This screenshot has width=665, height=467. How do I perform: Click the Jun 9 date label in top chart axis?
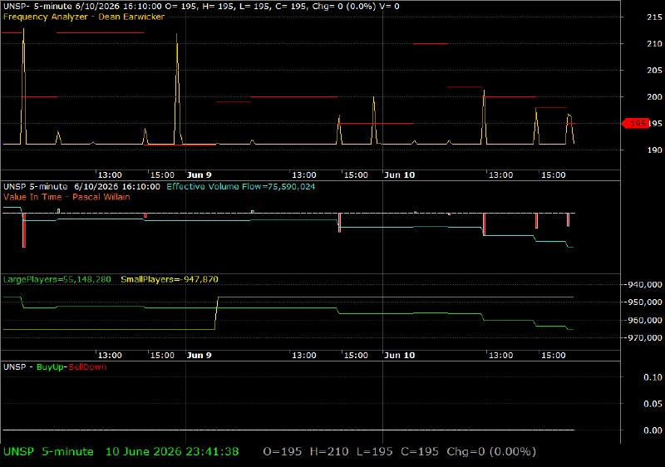coord(199,175)
